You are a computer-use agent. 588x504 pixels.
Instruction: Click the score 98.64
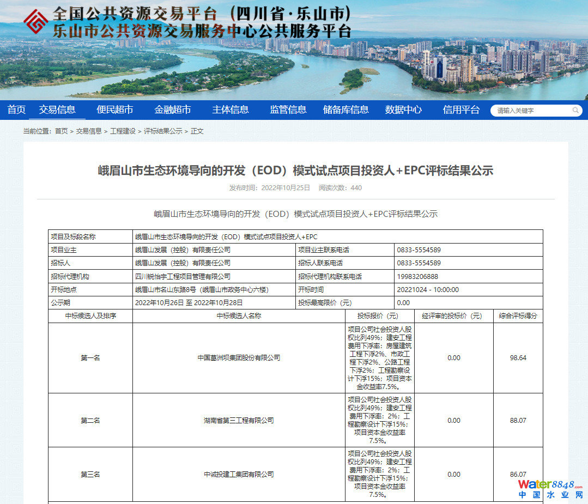tap(518, 358)
